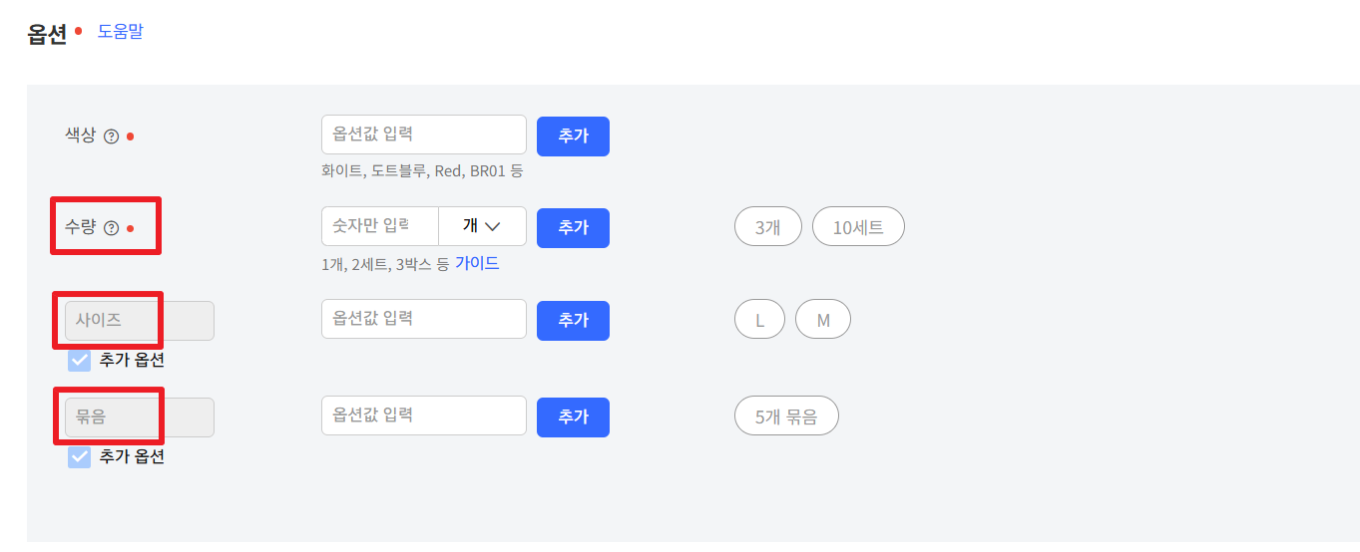Select the L size chip
This screenshot has width=1360, height=552.
pyautogui.click(x=759, y=320)
